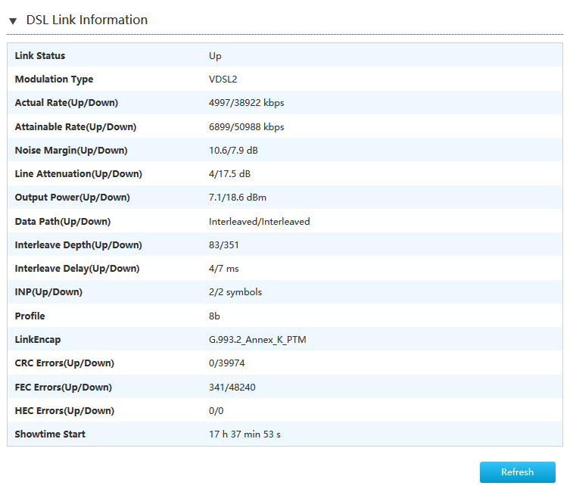Click the HEC Errors(Up/Down) label
This screenshot has width=570, height=492.
[64, 411]
